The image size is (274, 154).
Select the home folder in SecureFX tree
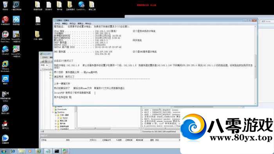coord(65,118)
